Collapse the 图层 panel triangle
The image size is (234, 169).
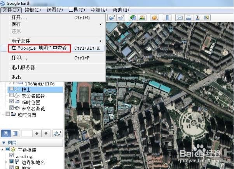[x=4, y=143]
